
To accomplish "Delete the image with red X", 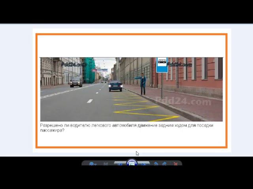I will [x=176, y=164].
